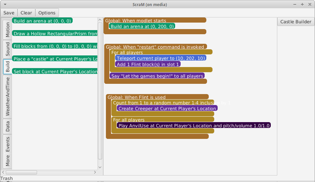
Task: Select the WeatherAndTime tab
Action: pyautogui.click(x=8, y=96)
